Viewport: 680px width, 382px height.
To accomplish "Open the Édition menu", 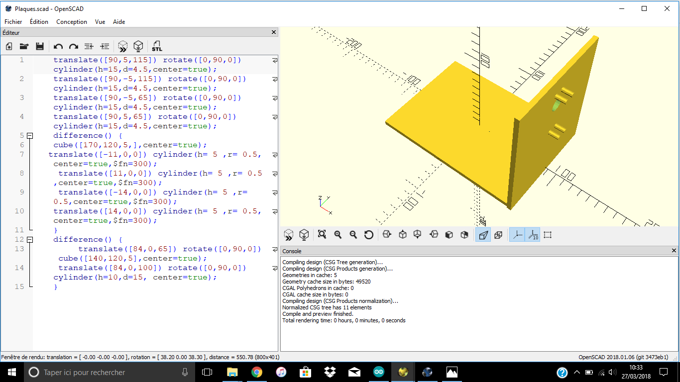I will point(39,22).
